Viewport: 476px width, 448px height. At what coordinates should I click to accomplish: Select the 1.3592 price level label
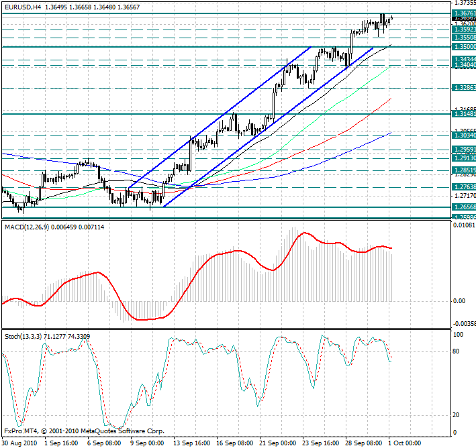point(464,30)
